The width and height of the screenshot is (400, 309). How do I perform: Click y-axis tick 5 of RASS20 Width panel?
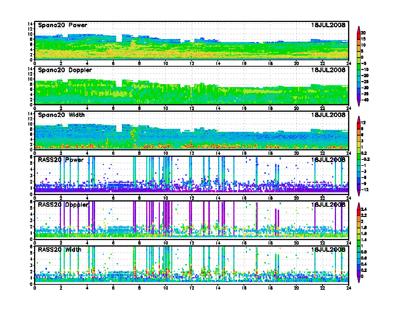coord(31,253)
